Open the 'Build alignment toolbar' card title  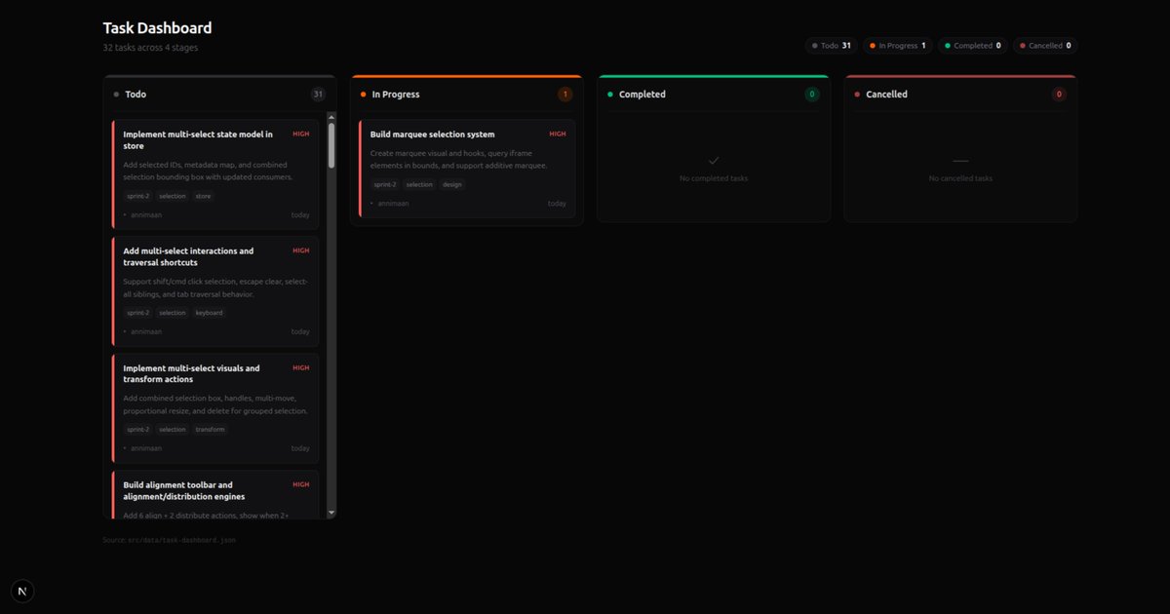(x=183, y=490)
